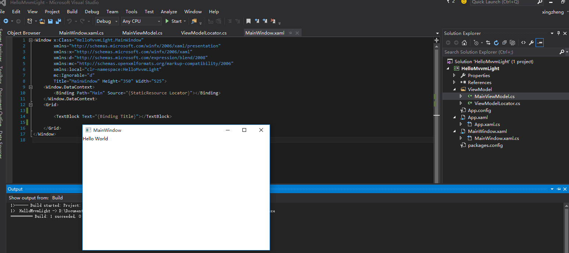The width and height of the screenshot is (569, 253).
Task: Click Sync with Active Document icon
Action: tap(488, 43)
